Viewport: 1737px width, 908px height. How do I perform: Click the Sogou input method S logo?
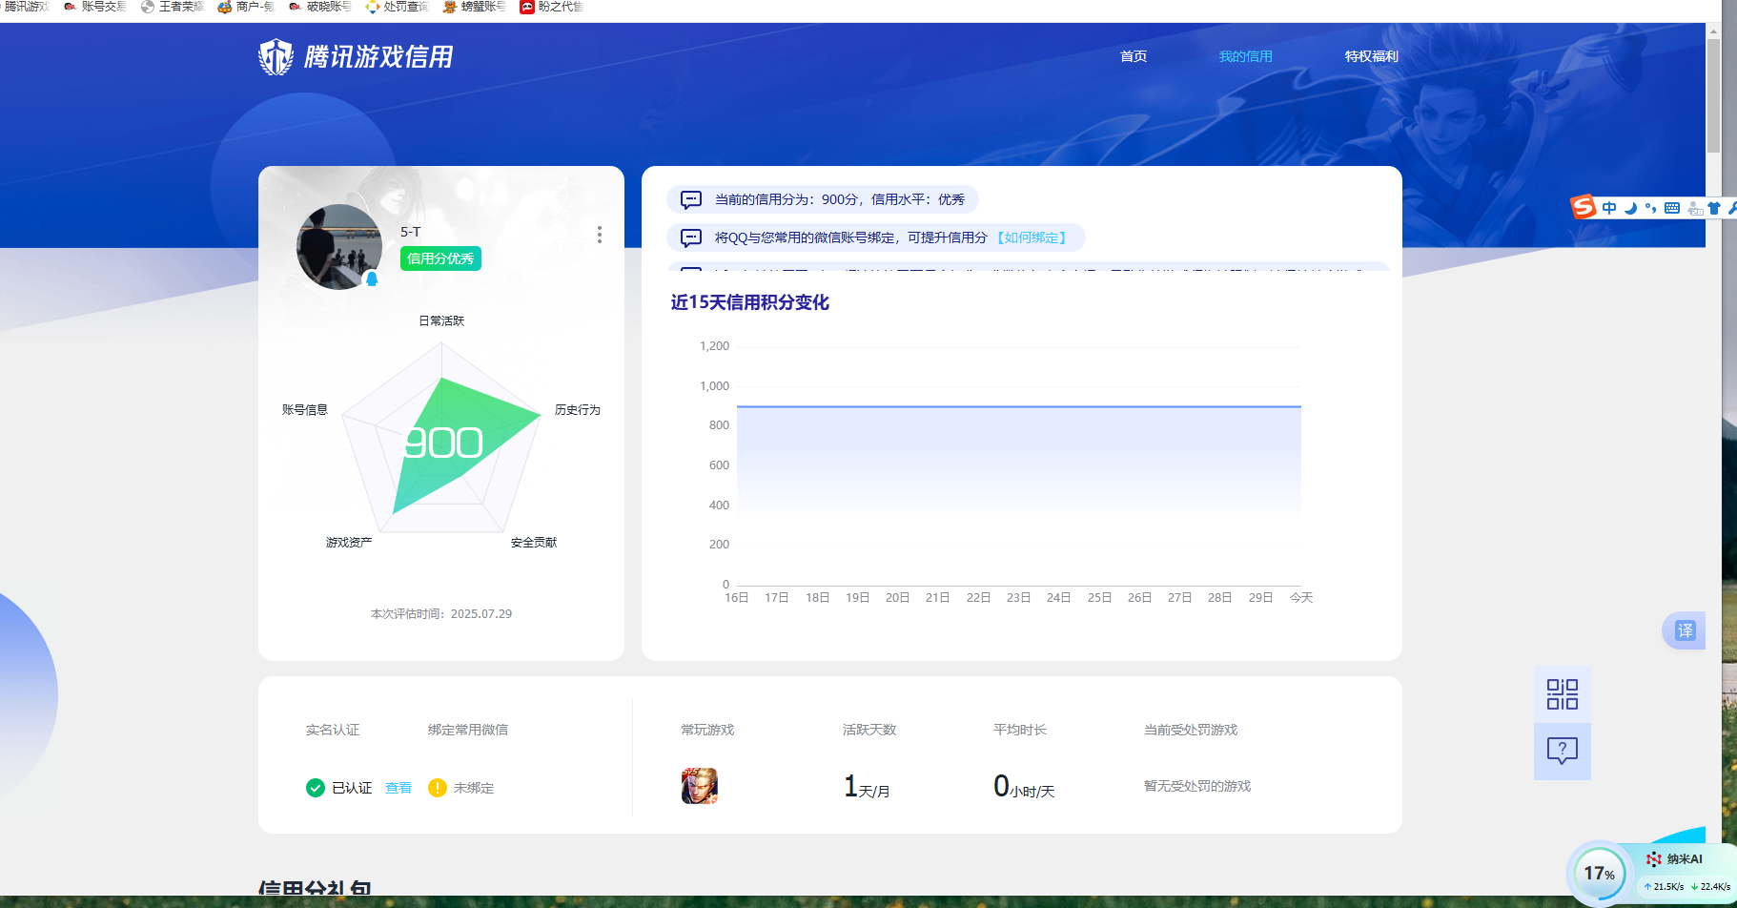coord(1584,207)
